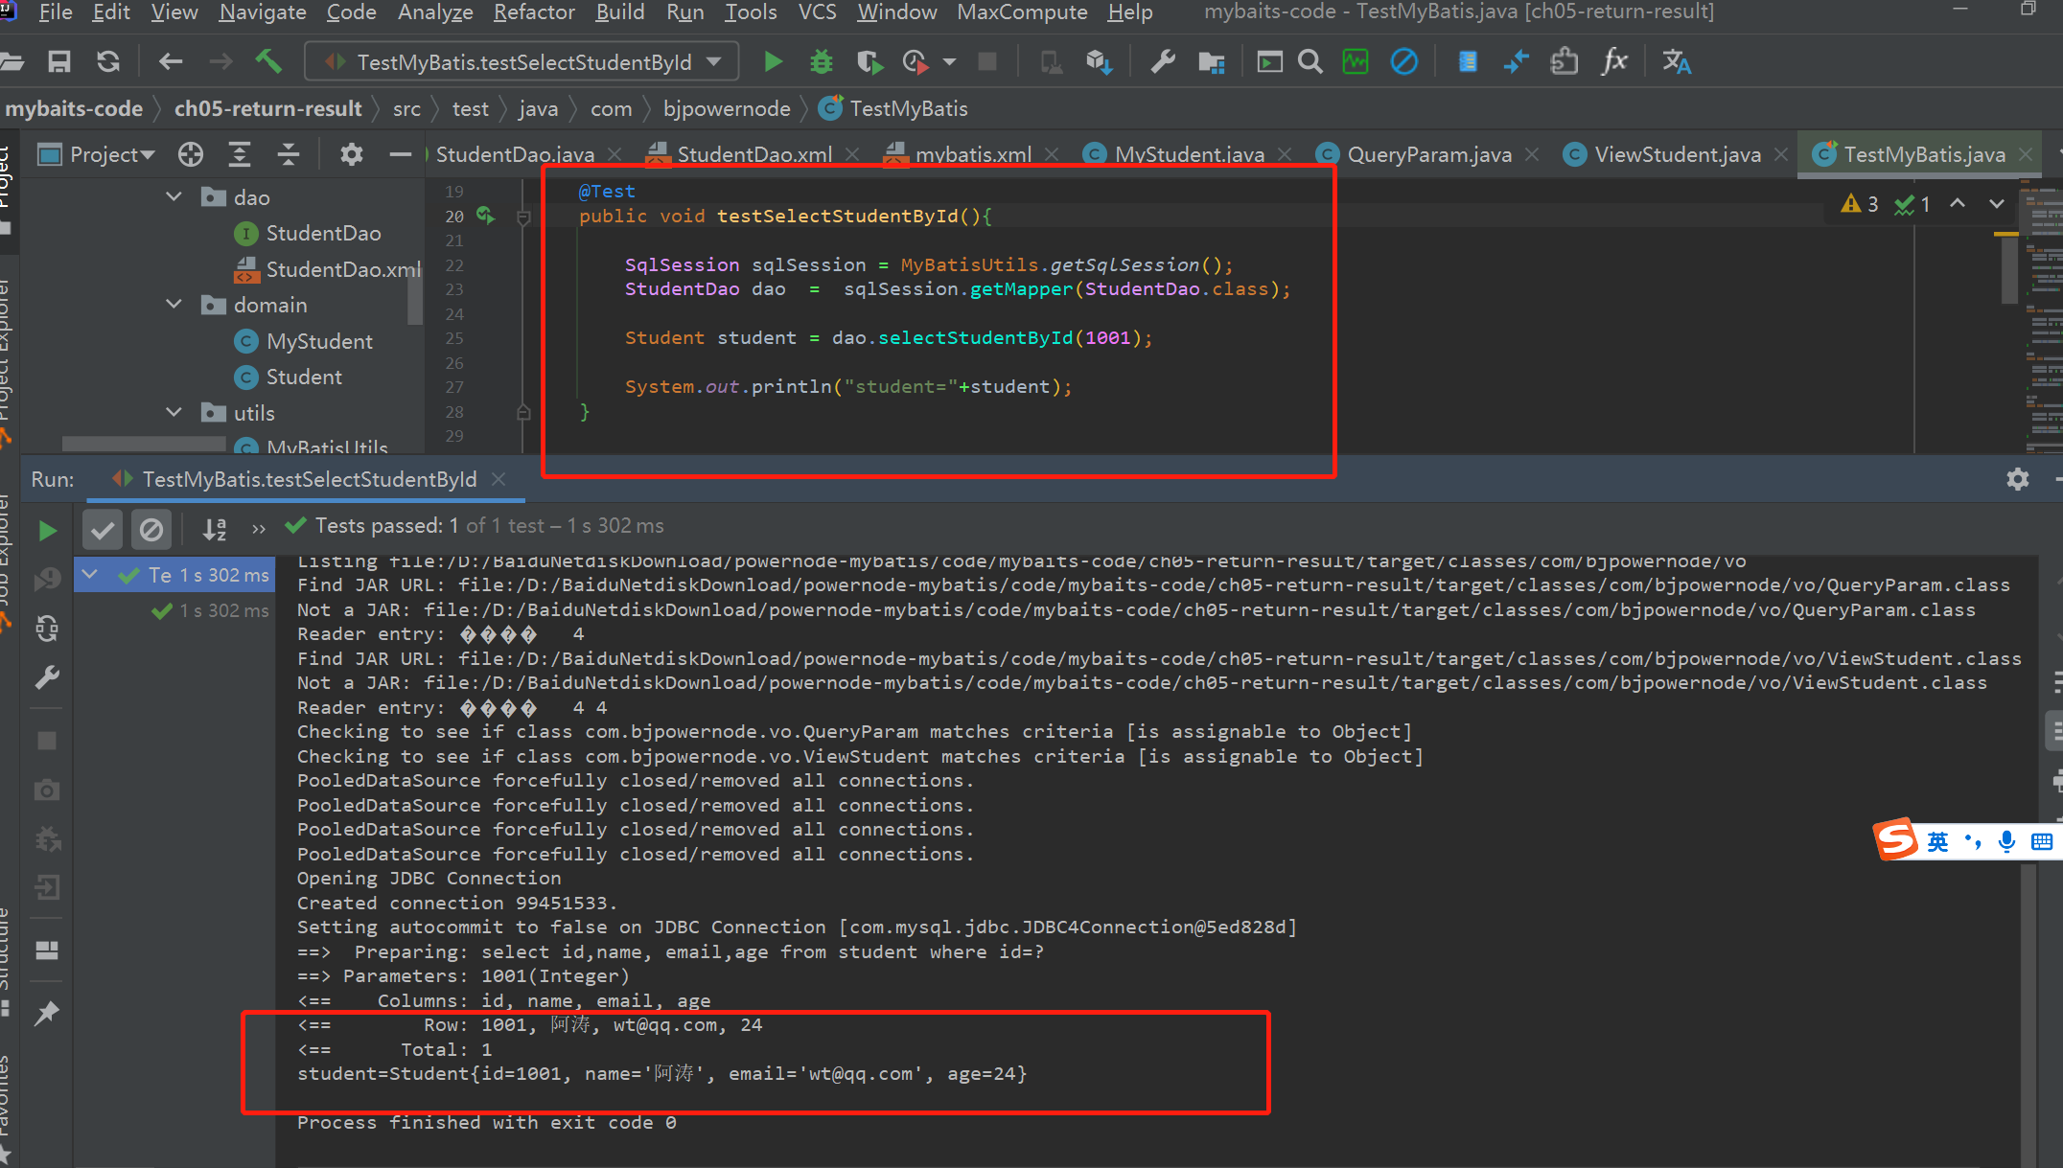Toggle Show Passed tests checkmark button
2063x1168 pixels.
pos(103,528)
